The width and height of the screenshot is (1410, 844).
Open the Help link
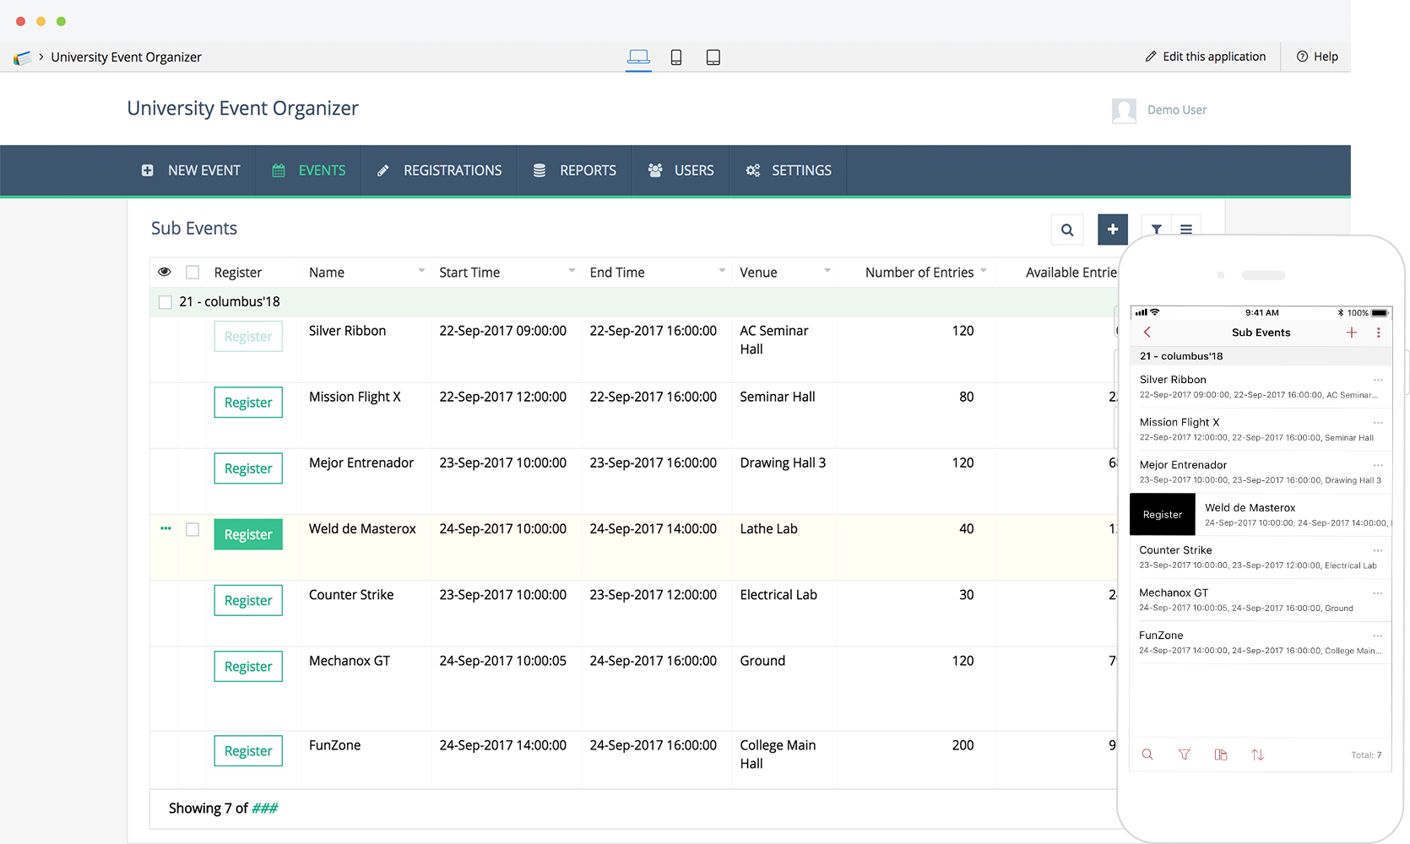pyautogui.click(x=1317, y=57)
